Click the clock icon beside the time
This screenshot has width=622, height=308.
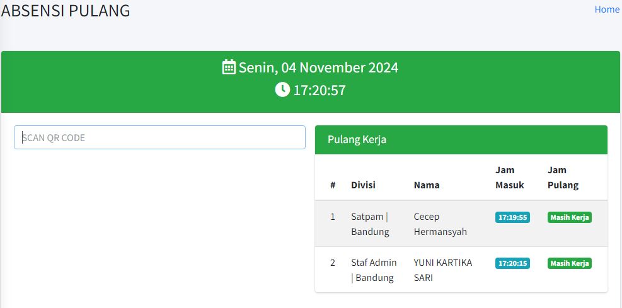(282, 89)
